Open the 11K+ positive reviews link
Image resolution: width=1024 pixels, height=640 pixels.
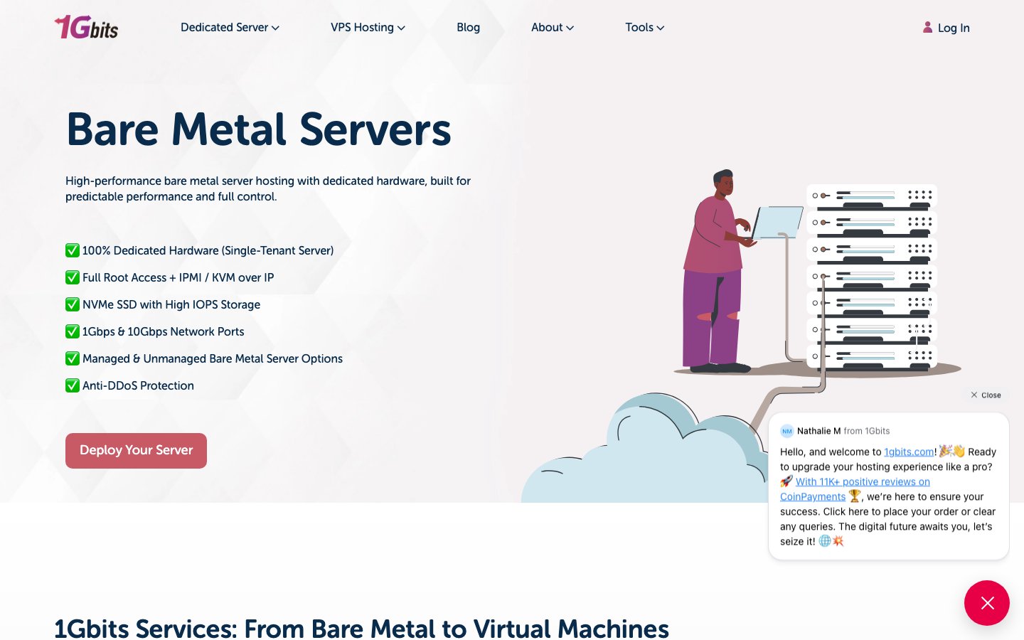[855, 489]
